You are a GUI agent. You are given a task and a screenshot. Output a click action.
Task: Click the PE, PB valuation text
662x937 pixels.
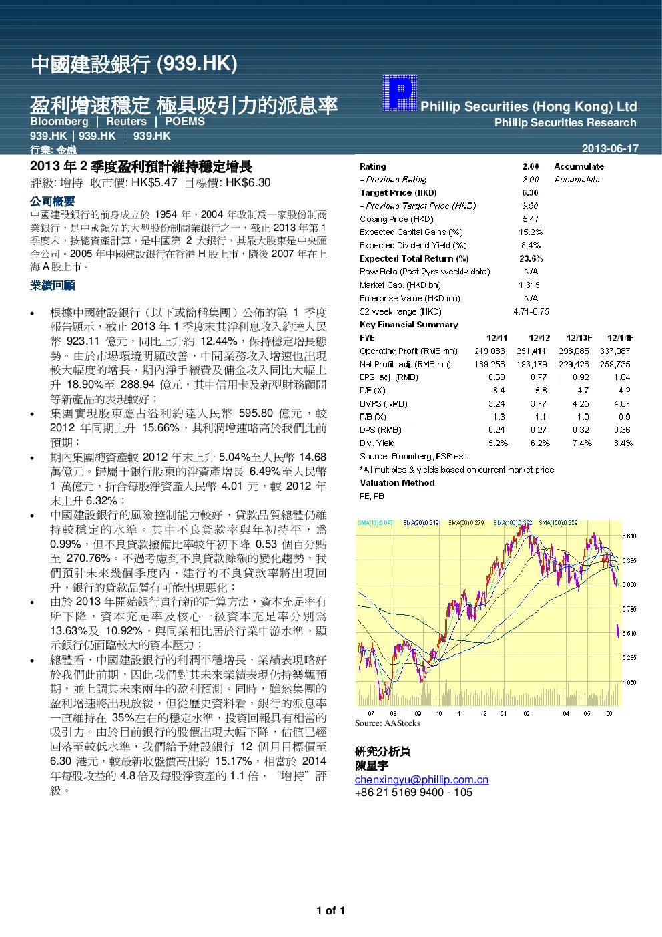(372, 496)
